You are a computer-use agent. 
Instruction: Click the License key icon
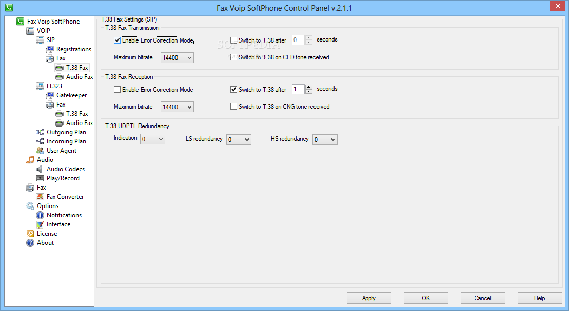tap(30, 234)
